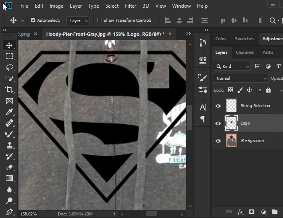Image resolution: width=283 pixels, height=218 pixels.
Task: Switch to the Swatches tab
Action: tap(244, 39)
